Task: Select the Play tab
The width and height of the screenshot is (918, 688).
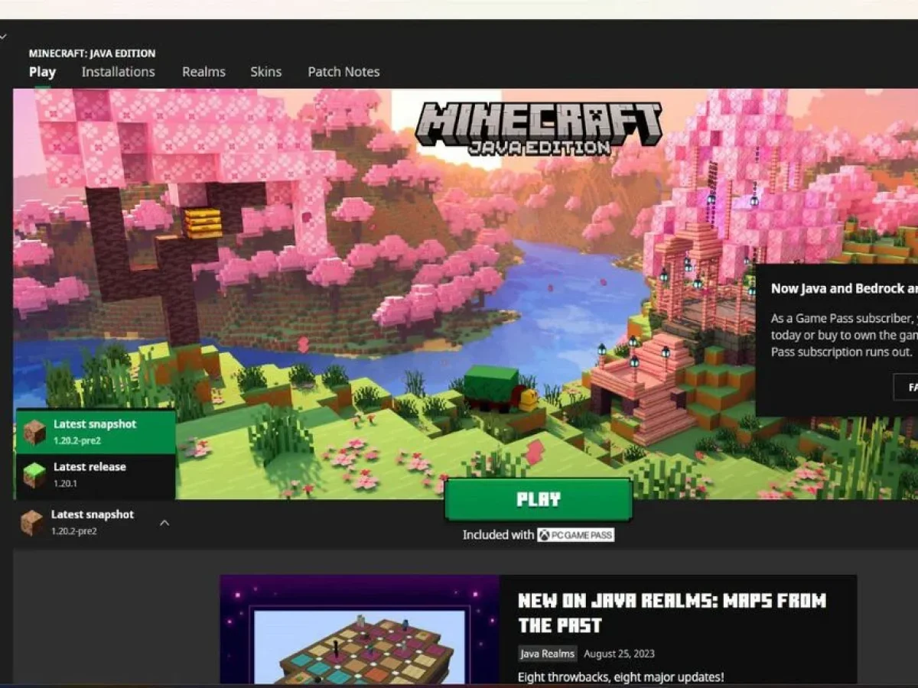Action: pyautogui.click(x=42, y=72)
